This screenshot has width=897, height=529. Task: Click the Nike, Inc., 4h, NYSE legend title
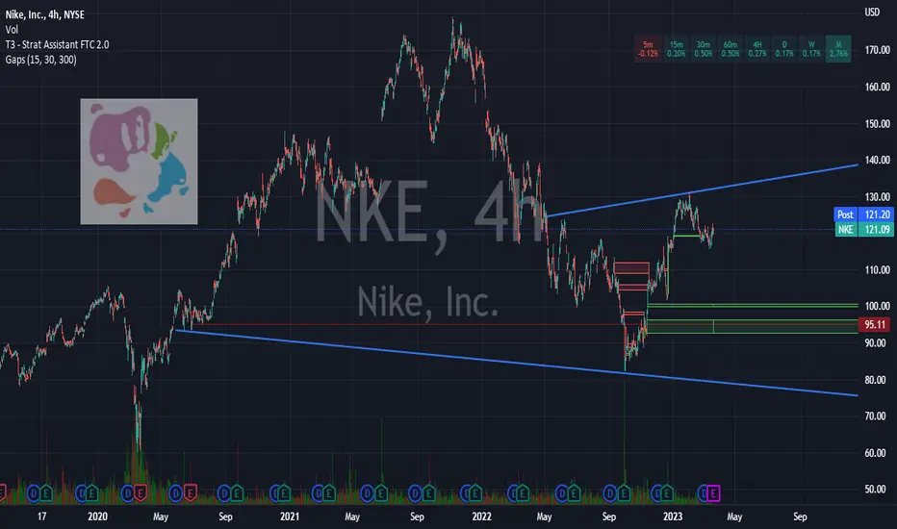tap(44, 14)
